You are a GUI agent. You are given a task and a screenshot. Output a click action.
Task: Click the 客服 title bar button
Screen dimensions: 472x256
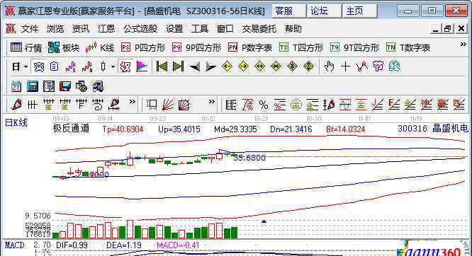click(x=288, y=11)
